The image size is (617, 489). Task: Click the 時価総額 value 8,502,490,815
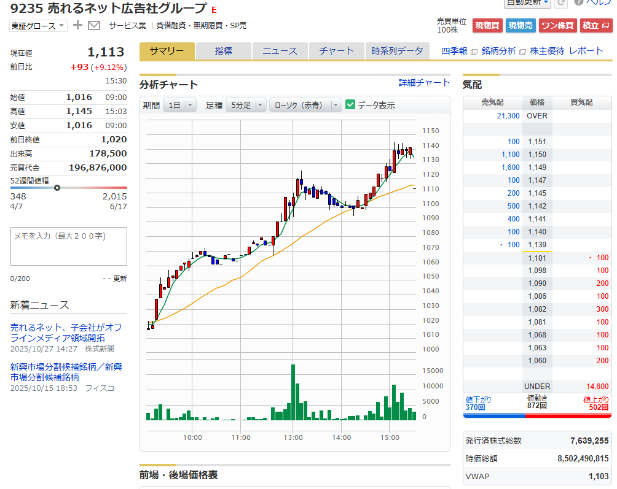583,459
